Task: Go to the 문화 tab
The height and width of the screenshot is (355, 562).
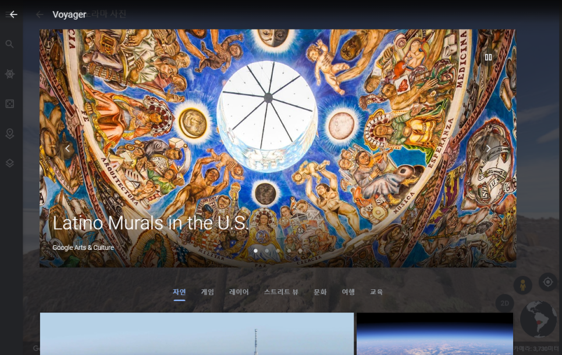Action: [x=320, y=292]
